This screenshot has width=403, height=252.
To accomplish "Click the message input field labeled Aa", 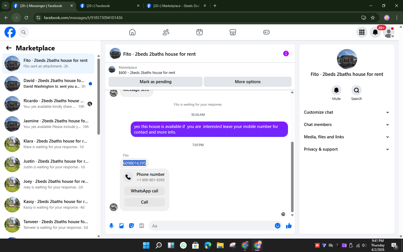I will pyautogui.click(x=211, y=226).
